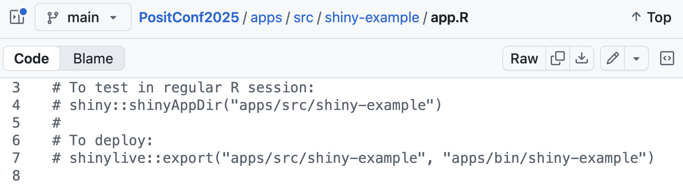
Task: Go to the src folder breadcrumb
Action: point(303,17)
